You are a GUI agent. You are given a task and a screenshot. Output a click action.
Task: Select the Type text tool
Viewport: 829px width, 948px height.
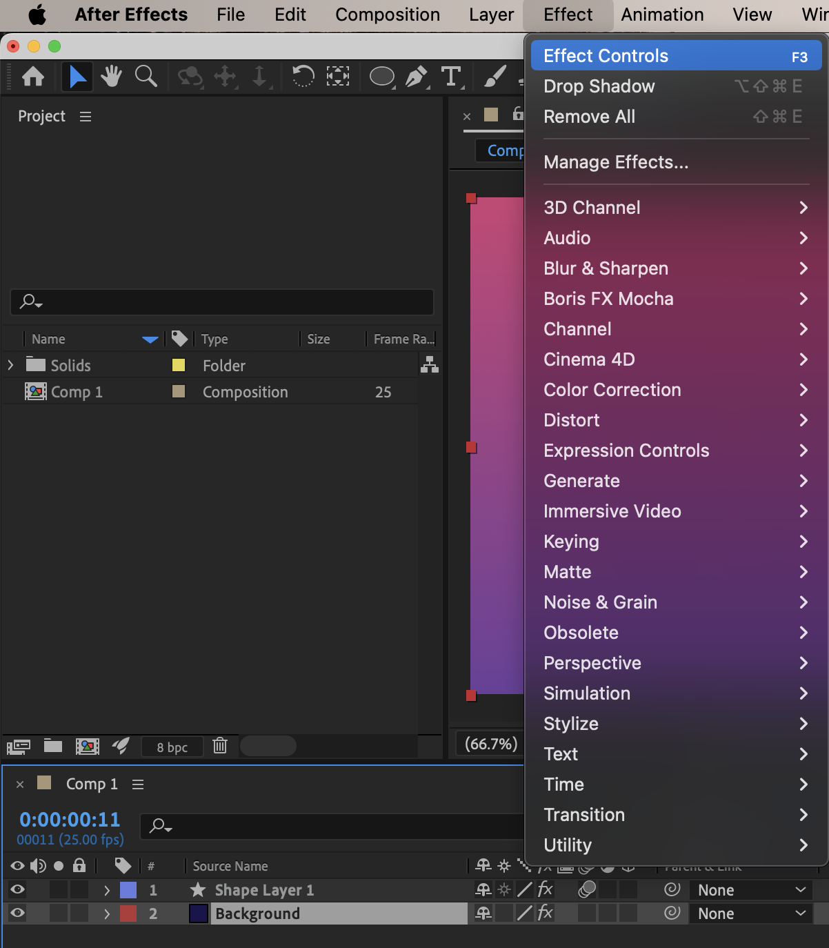tap(451, 77)
